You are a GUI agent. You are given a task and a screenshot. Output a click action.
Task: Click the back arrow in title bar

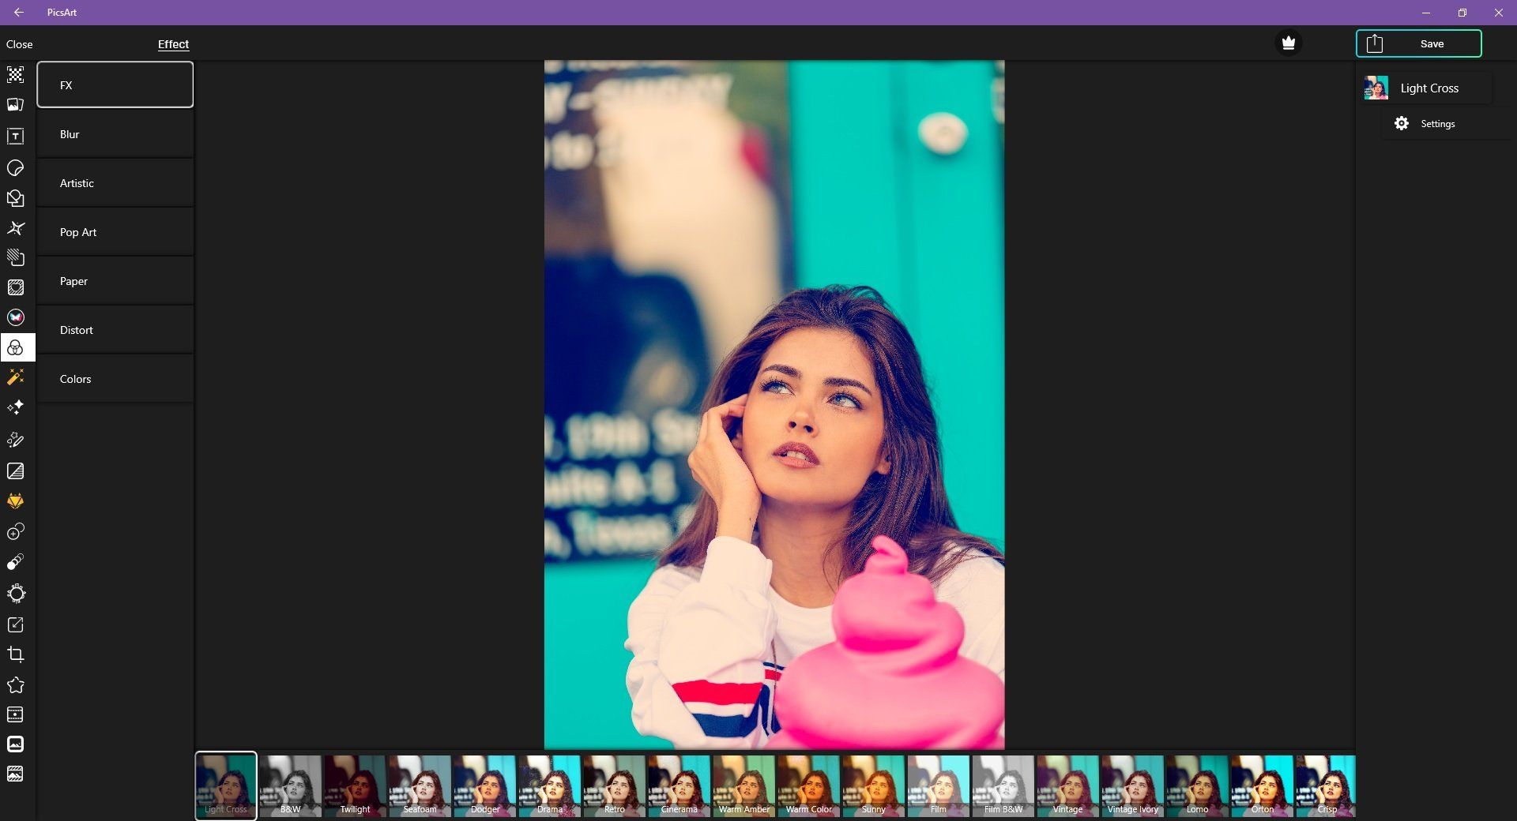[19, 13]
